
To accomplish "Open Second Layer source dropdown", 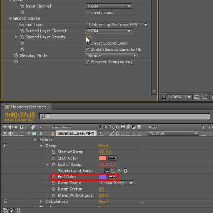I will click(117, 25).
